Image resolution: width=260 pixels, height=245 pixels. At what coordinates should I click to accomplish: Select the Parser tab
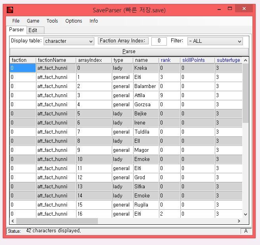click(x=17, y=30)
